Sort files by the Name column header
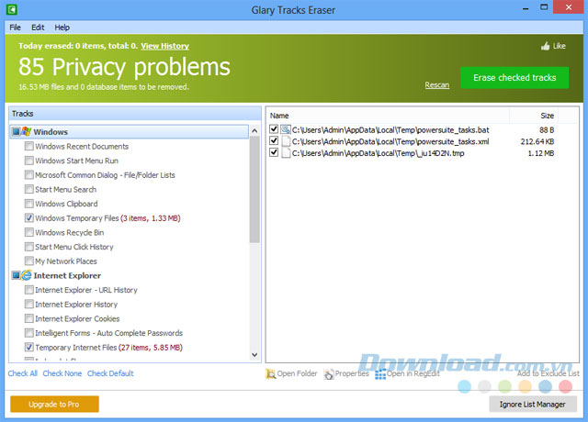Viewport: 588px width, 422px height. pos(388,116)
